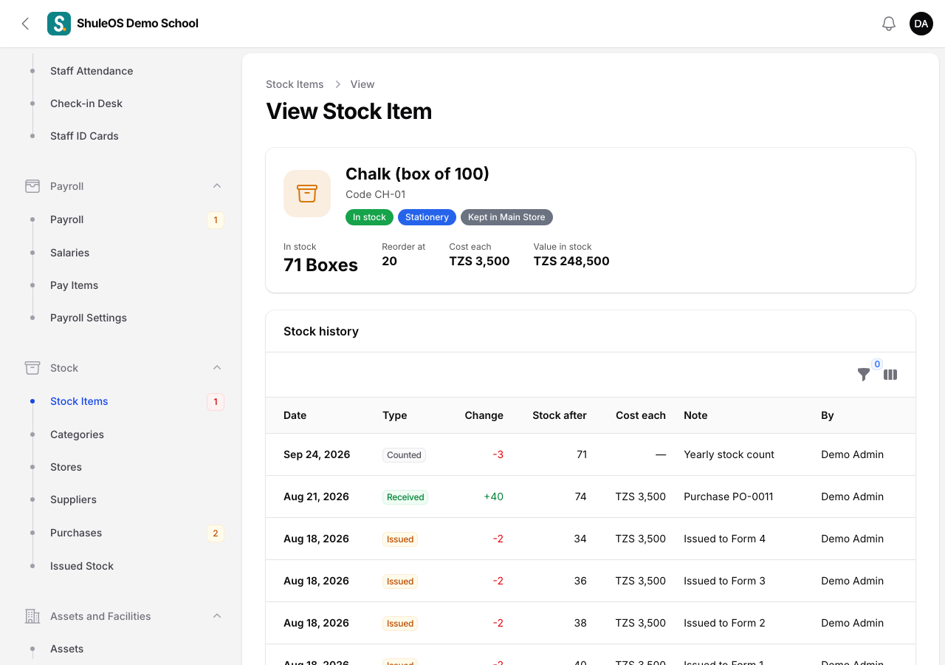Open Staff Attendance in sidebar
The height and width of the screenshot is (665, 945).
click(x=92, y=71)
